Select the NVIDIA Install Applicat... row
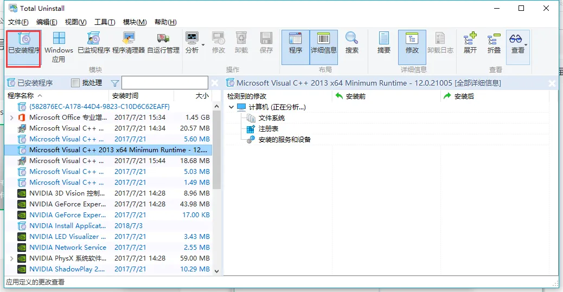Screen dimensions: 563x292 [x=108, y=225]
